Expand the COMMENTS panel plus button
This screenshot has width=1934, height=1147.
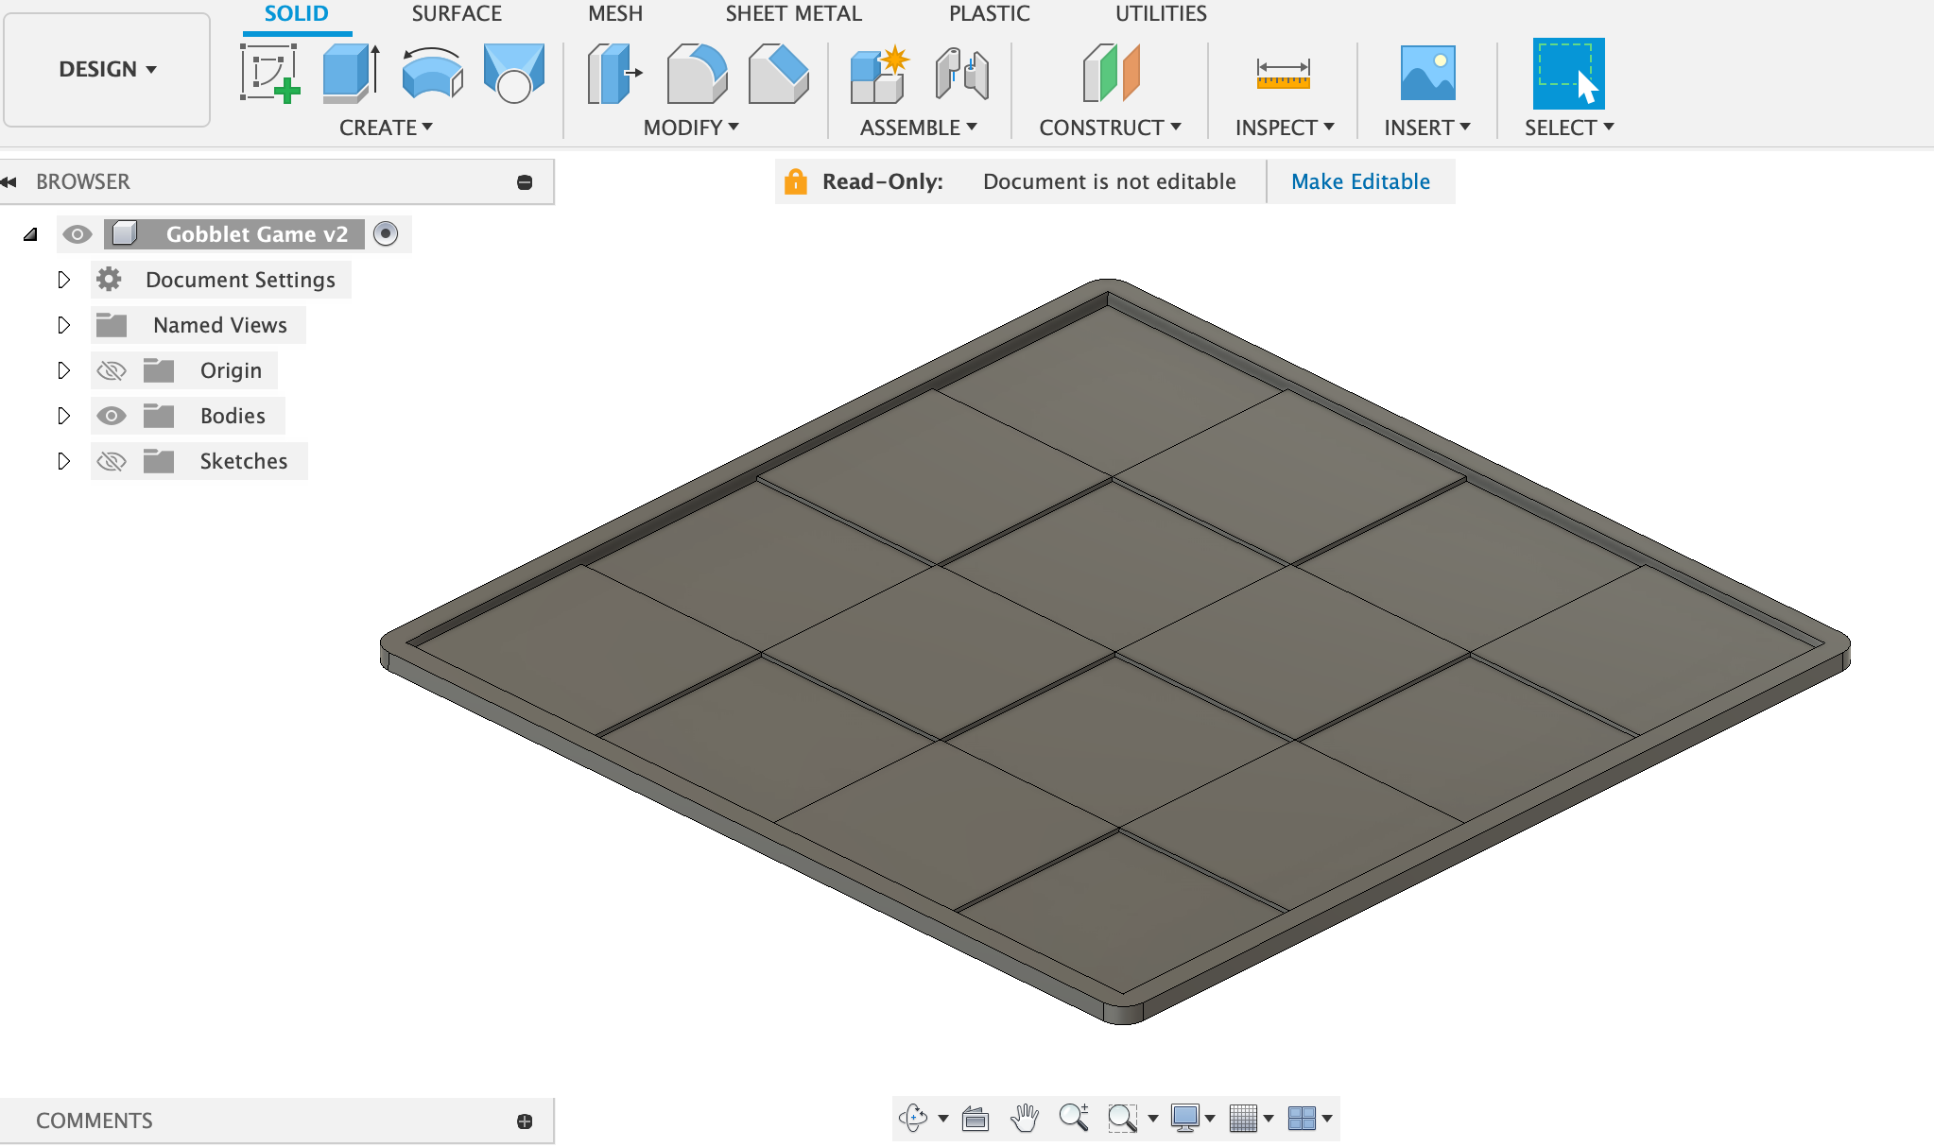point(525,1121)
